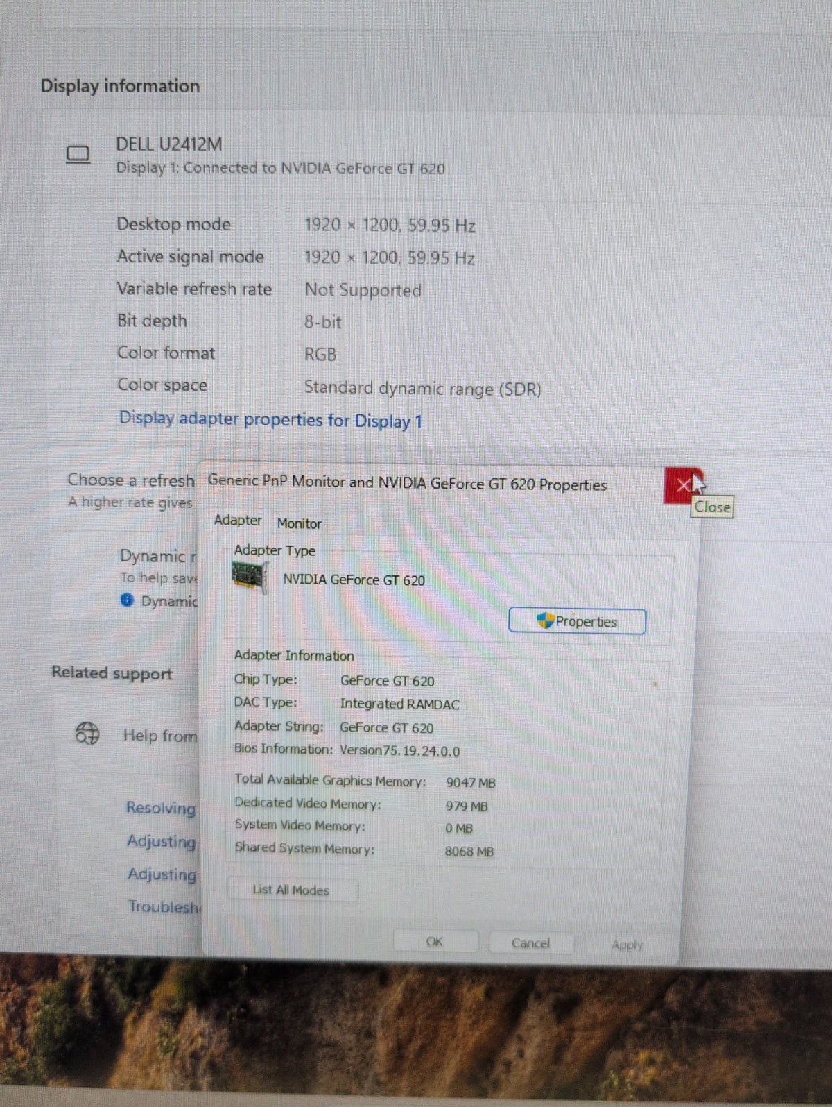Click the Related support heading

click(x=112, y=673)
